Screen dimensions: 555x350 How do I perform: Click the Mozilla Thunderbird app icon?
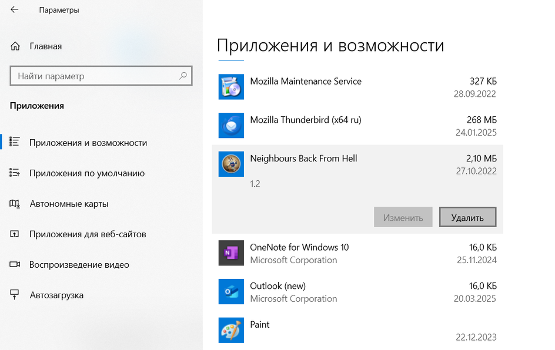point(231,125)
